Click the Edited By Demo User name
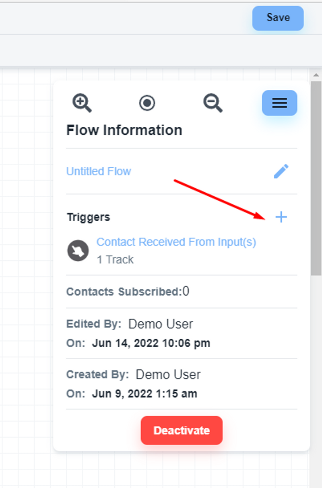This screenshot has height=488, width=322. (x=161, y=324)
